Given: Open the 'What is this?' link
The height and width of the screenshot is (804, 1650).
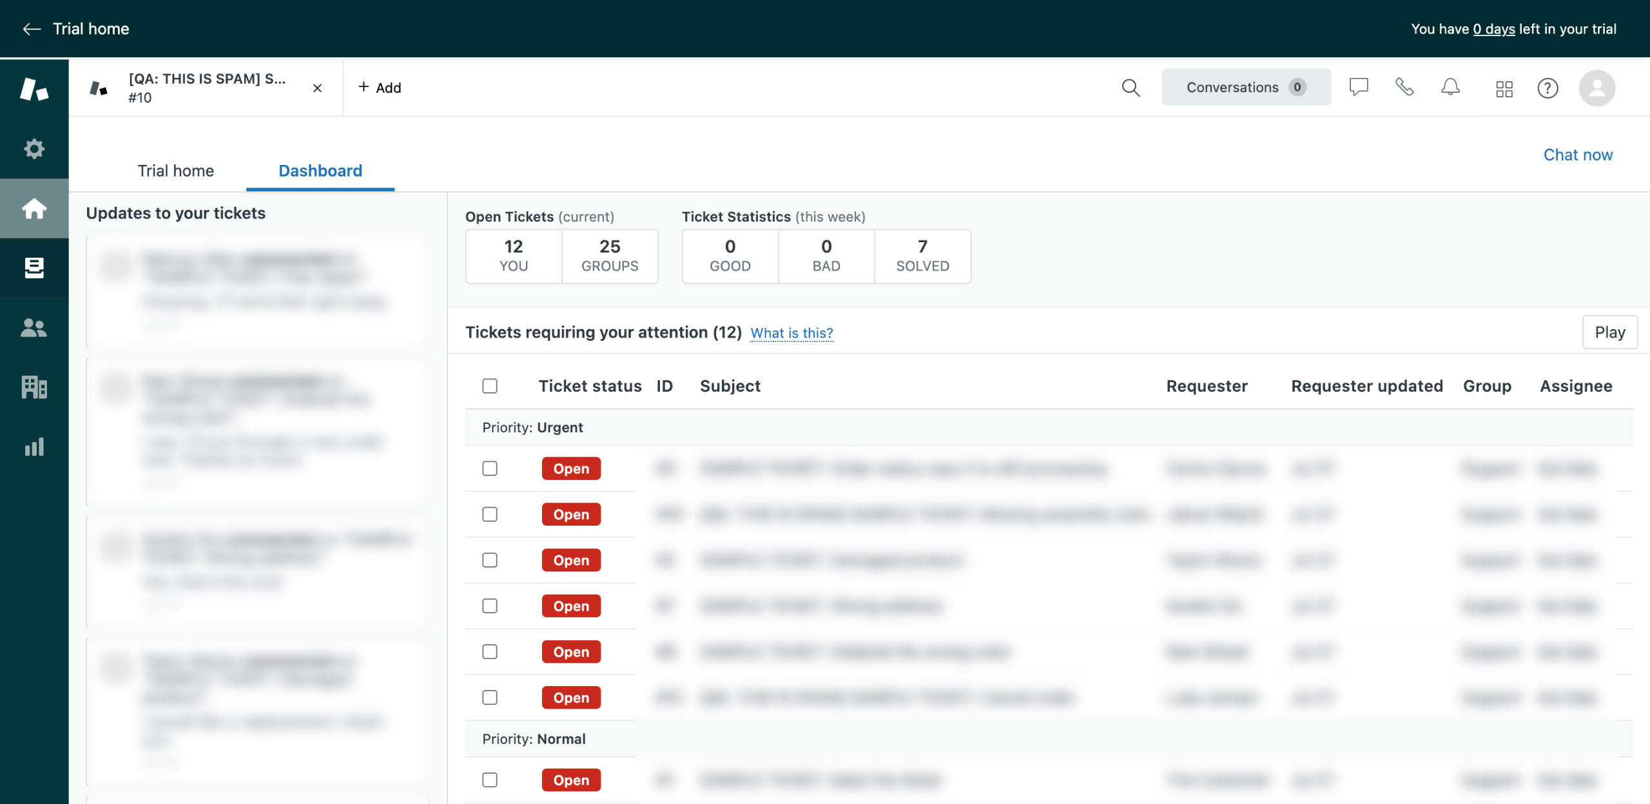Looking at the screenshot, I should tap(791, 333).
